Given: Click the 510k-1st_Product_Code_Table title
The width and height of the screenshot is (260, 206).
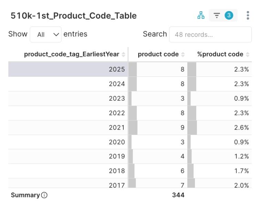Looking at the screenshot, I should (74, 16).
